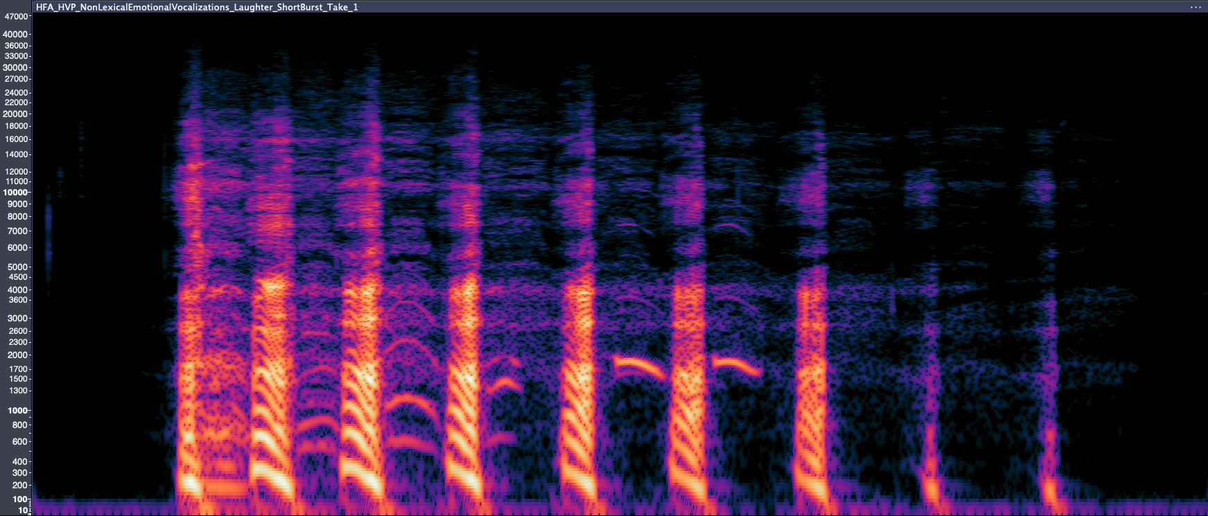Screen dimensions: 1208x516
Task: Click the bold 100 axis label
Action: click(20, 499)
